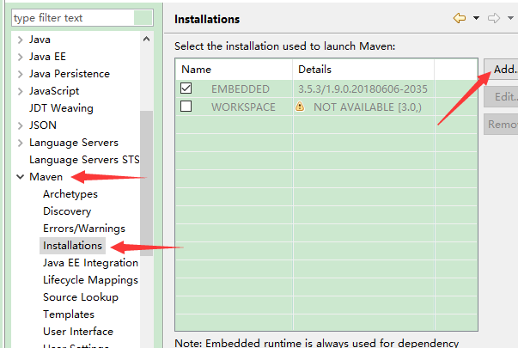Click the back navigation arrow icon
This screenshot has width=518, height=348.
click(460, 18)
